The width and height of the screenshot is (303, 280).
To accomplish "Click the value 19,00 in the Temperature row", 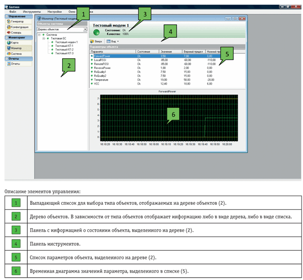I will [x=164, y=80].
